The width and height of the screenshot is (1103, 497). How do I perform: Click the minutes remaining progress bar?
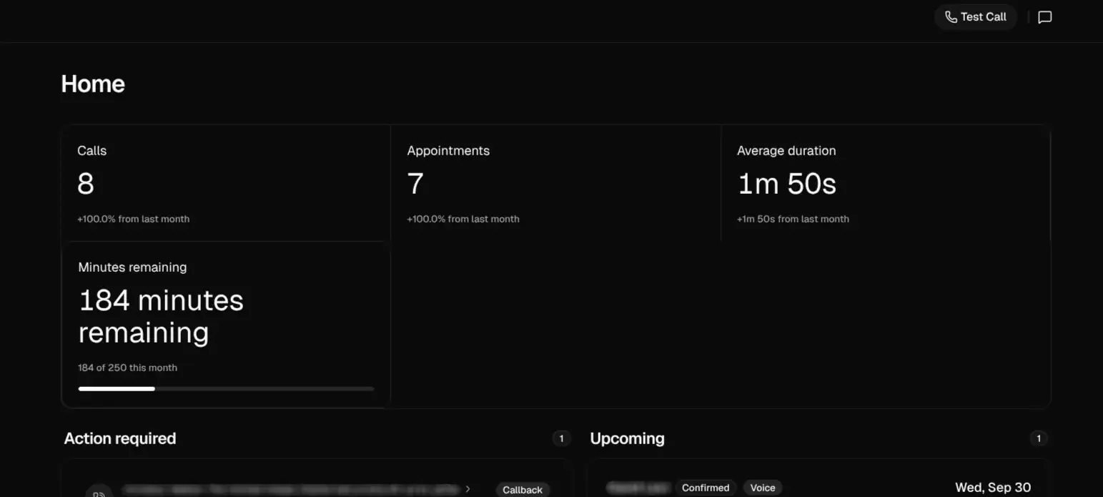226,389
